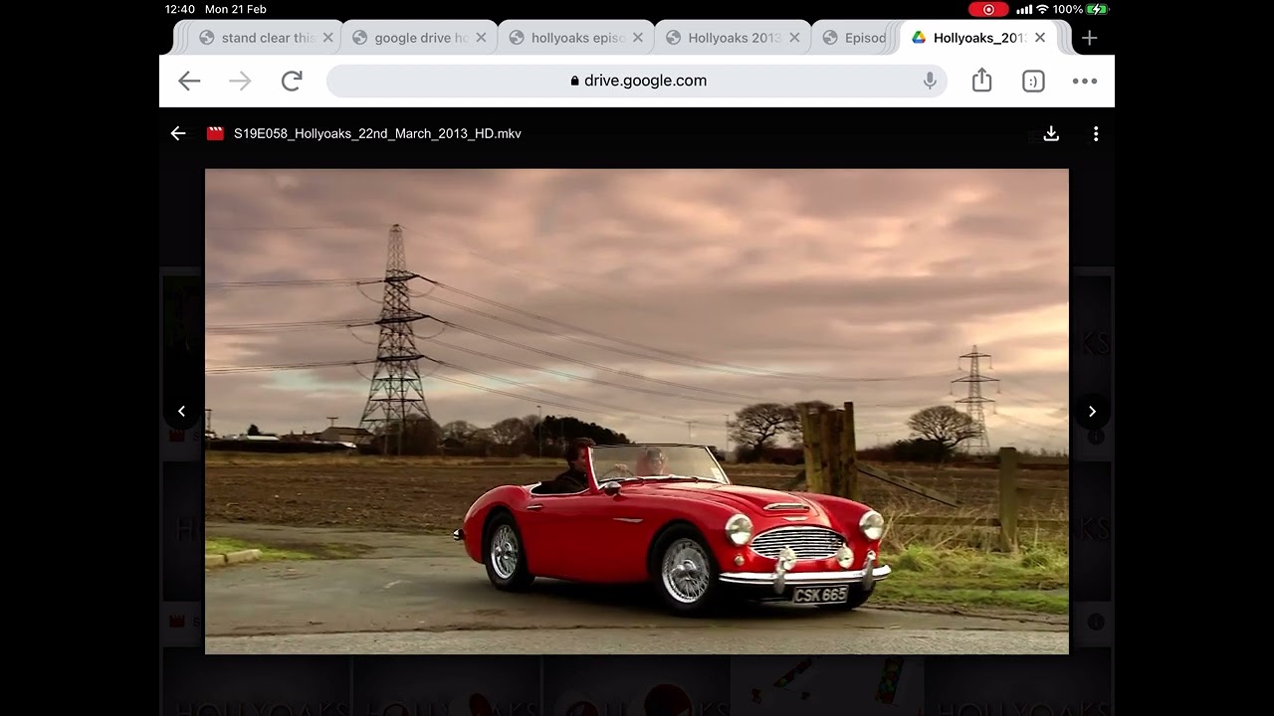The width and height of the screenshot is (1274, 716).
Task: Tap the Wi-Fi icon in status bar
Action: pyautogui.click(x=1042, y=9)
